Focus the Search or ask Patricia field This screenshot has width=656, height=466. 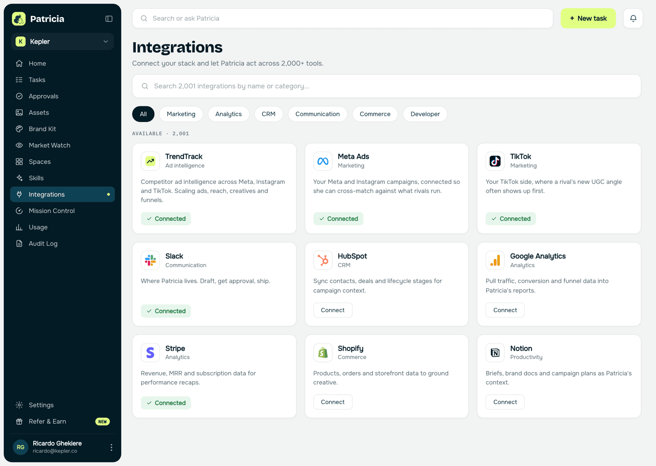(x=343, y=18)
